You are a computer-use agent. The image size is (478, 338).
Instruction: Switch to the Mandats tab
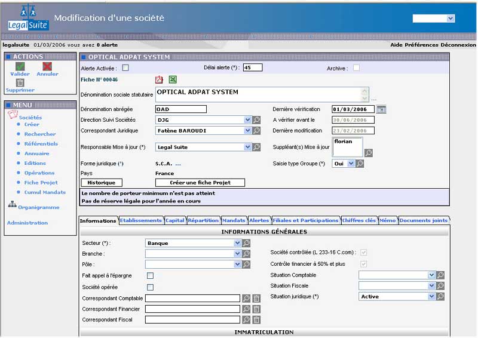(x=234, y=220)
